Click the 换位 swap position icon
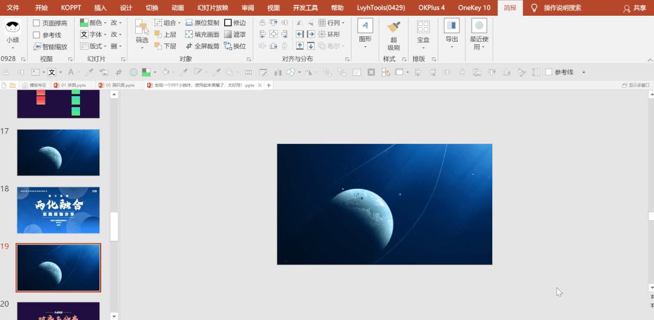Viewport: 654px width, 320px height. point(235,46)
